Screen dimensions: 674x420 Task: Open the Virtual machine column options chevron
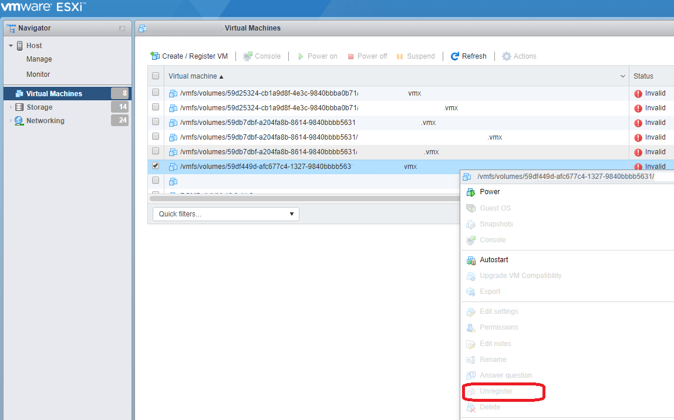(x=622, y=76)
